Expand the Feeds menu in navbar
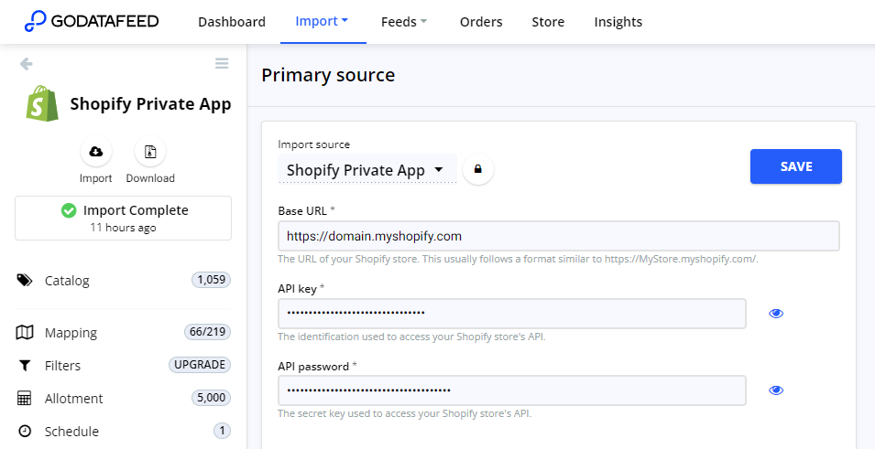The height and width of the screenshot is (449, 875). tap(404, 22)
